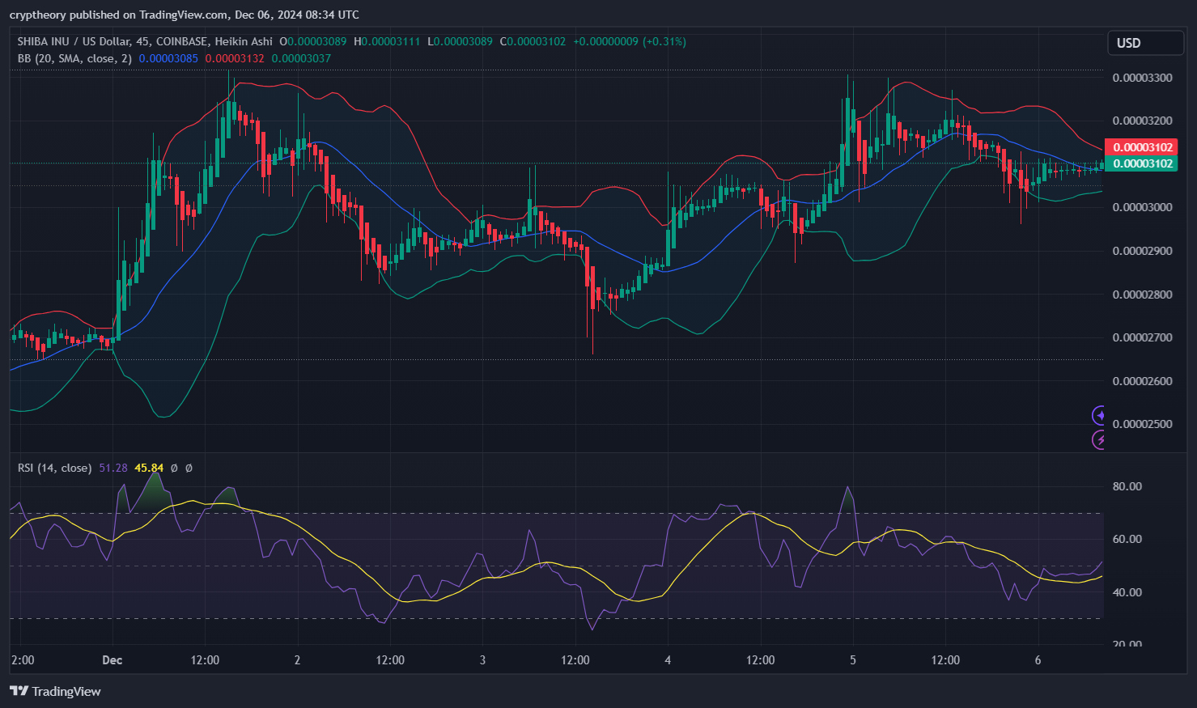The width and height of the screenshot is (1197, 708).
Task: Click the day 5 label on the time axis
Action: [x=853, y=660]
